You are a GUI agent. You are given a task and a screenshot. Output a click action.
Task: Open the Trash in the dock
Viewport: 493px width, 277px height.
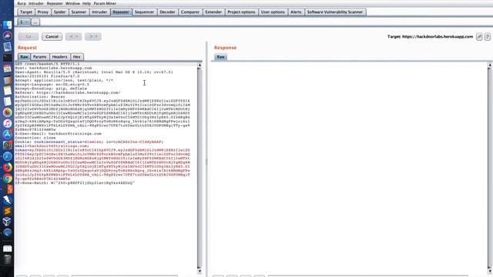coord(7,260)
